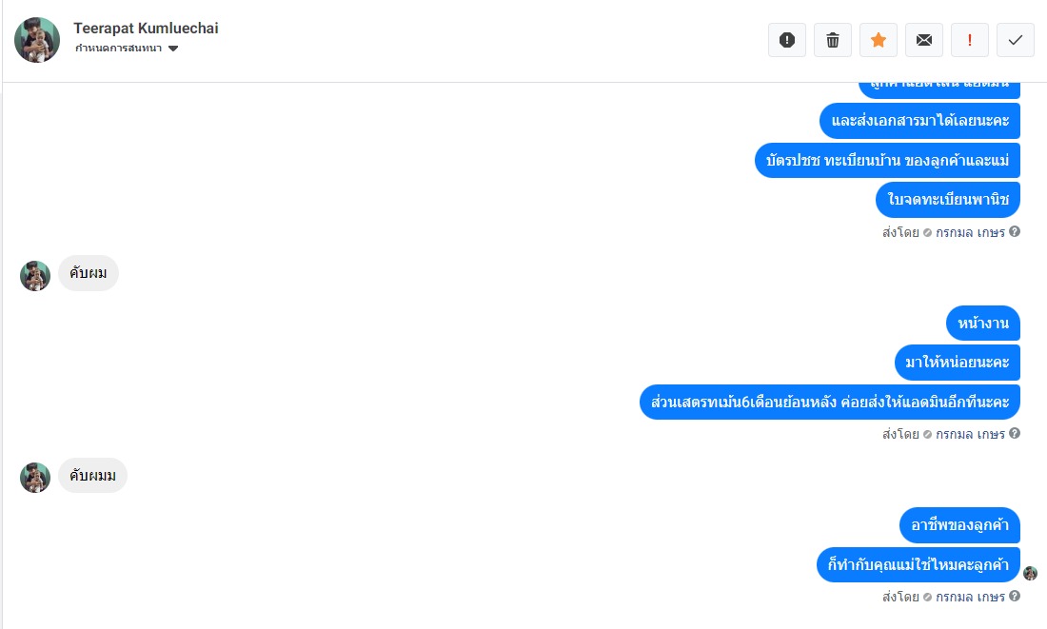Click help icon beside first กรกมล เกษร label
The width and height of the screenshot is (1047, 629).
coord(1015,231)
